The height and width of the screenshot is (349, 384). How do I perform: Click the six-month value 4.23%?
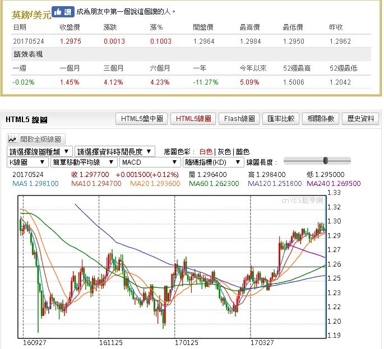160,82
